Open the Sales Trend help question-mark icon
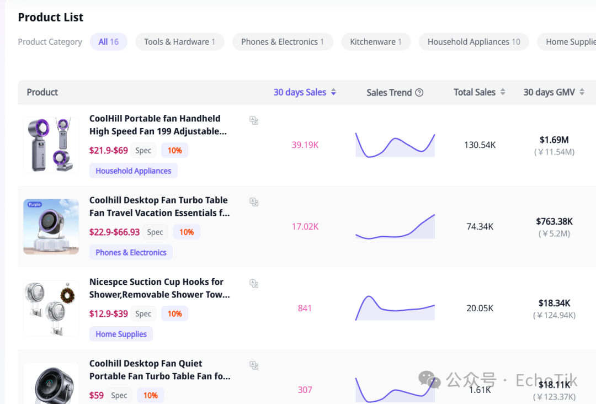The image size is (596, 404). coord(419,92)
